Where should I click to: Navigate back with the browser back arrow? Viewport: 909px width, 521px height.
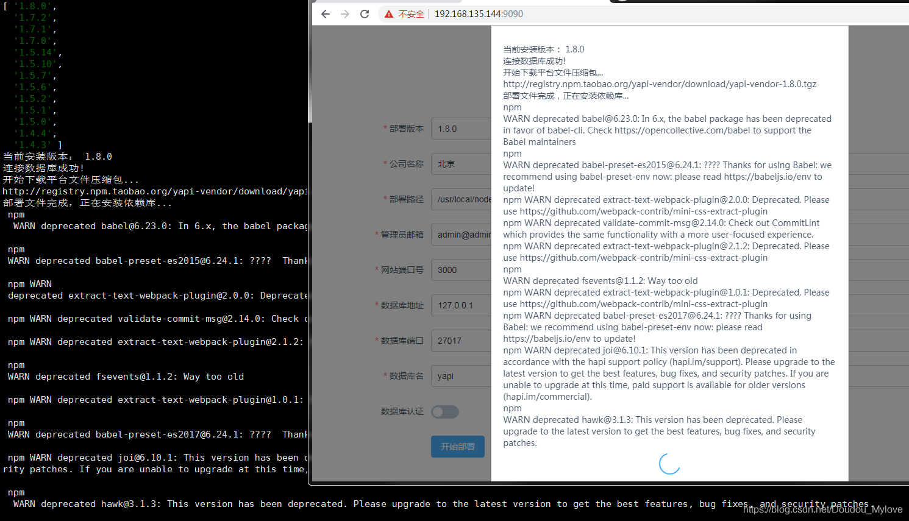tap(325, 13)
